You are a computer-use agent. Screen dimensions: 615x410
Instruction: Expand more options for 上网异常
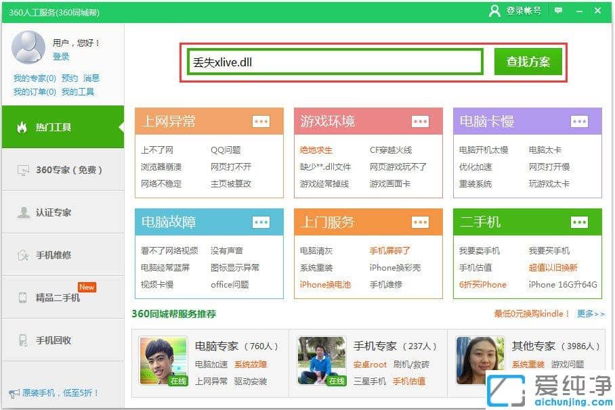coord(261,120)
